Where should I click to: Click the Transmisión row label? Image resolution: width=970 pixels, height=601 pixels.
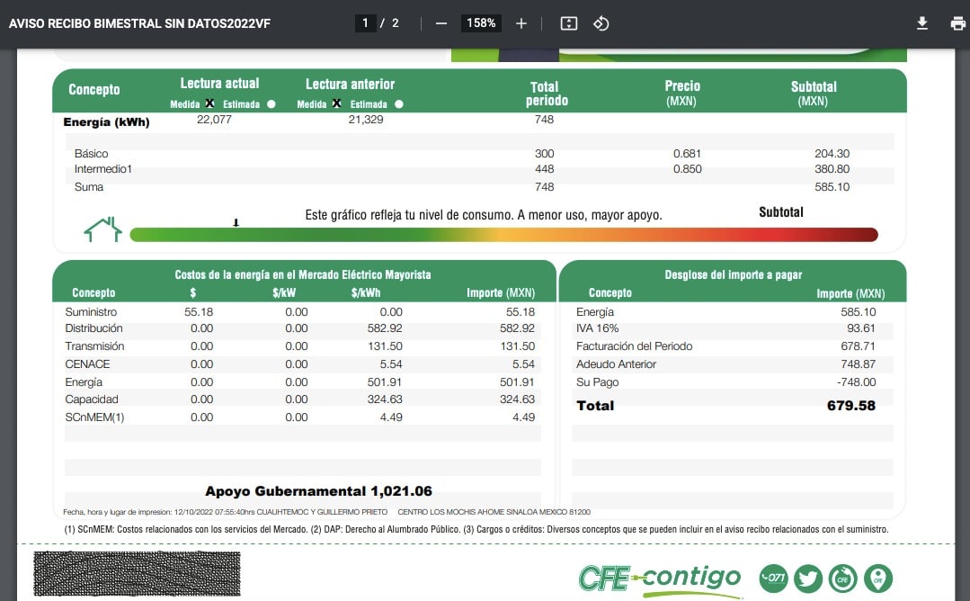(x=94, y=346)
